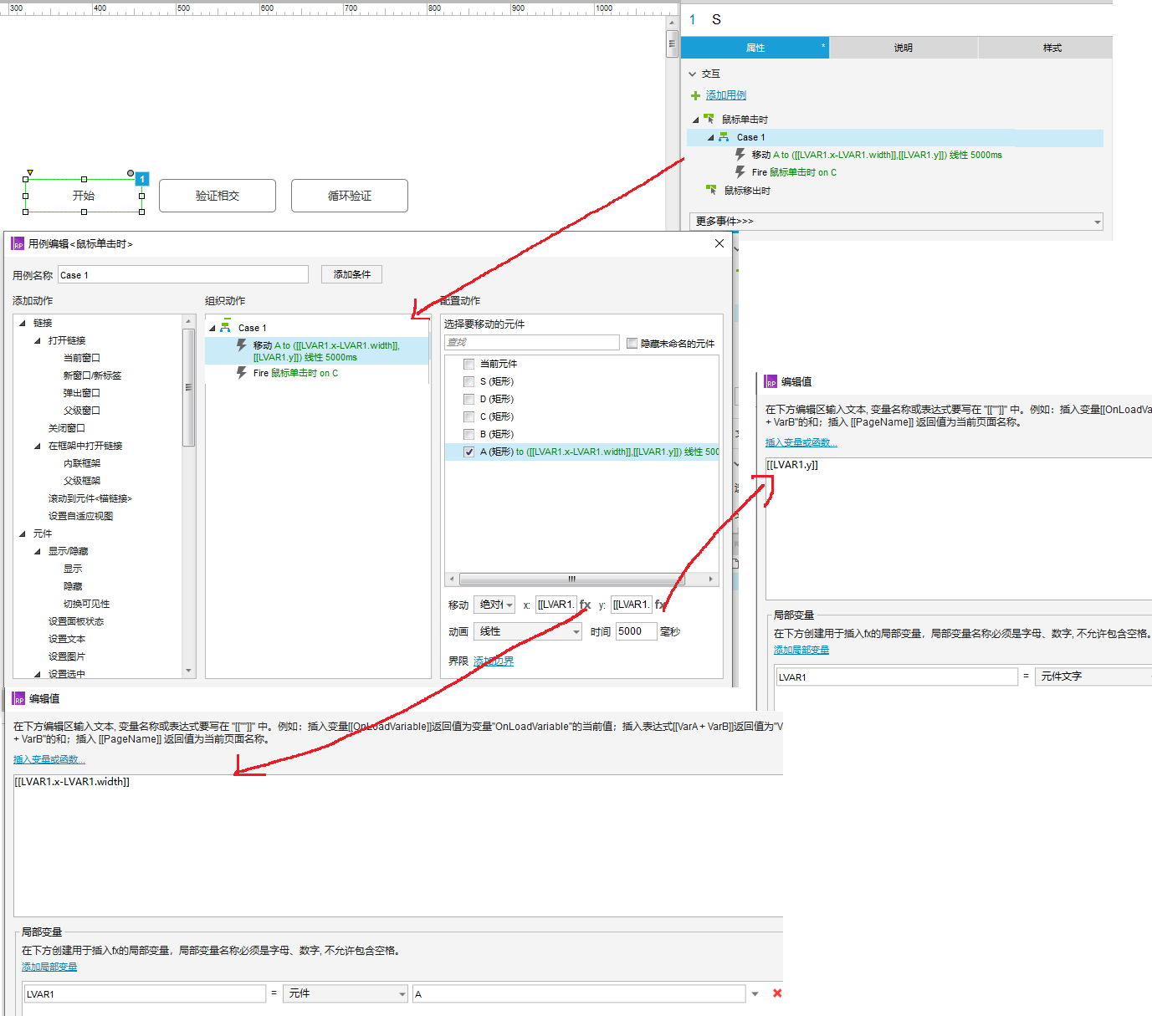This screenshot has height=1016, width=1152.
Task: Check the B (矩形) checkbox
Action: 468,434
